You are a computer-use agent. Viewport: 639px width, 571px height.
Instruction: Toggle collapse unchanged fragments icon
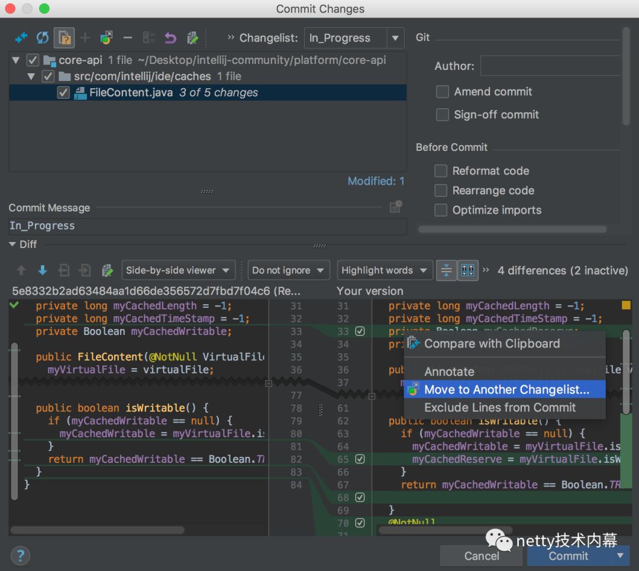(x=446, y=270)
